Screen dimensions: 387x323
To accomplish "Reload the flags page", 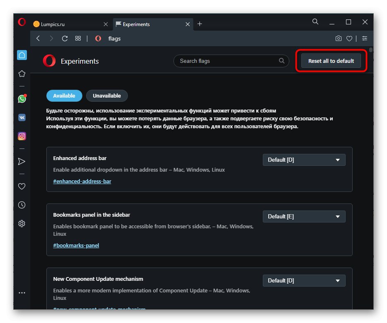I will pyautogui.click(x=65, y=38).
